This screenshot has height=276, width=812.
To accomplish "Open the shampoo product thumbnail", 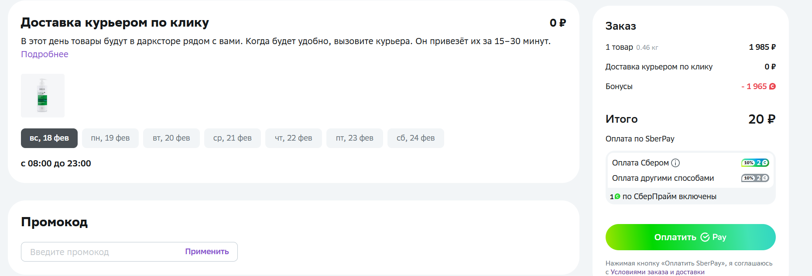I will (43, 96).
